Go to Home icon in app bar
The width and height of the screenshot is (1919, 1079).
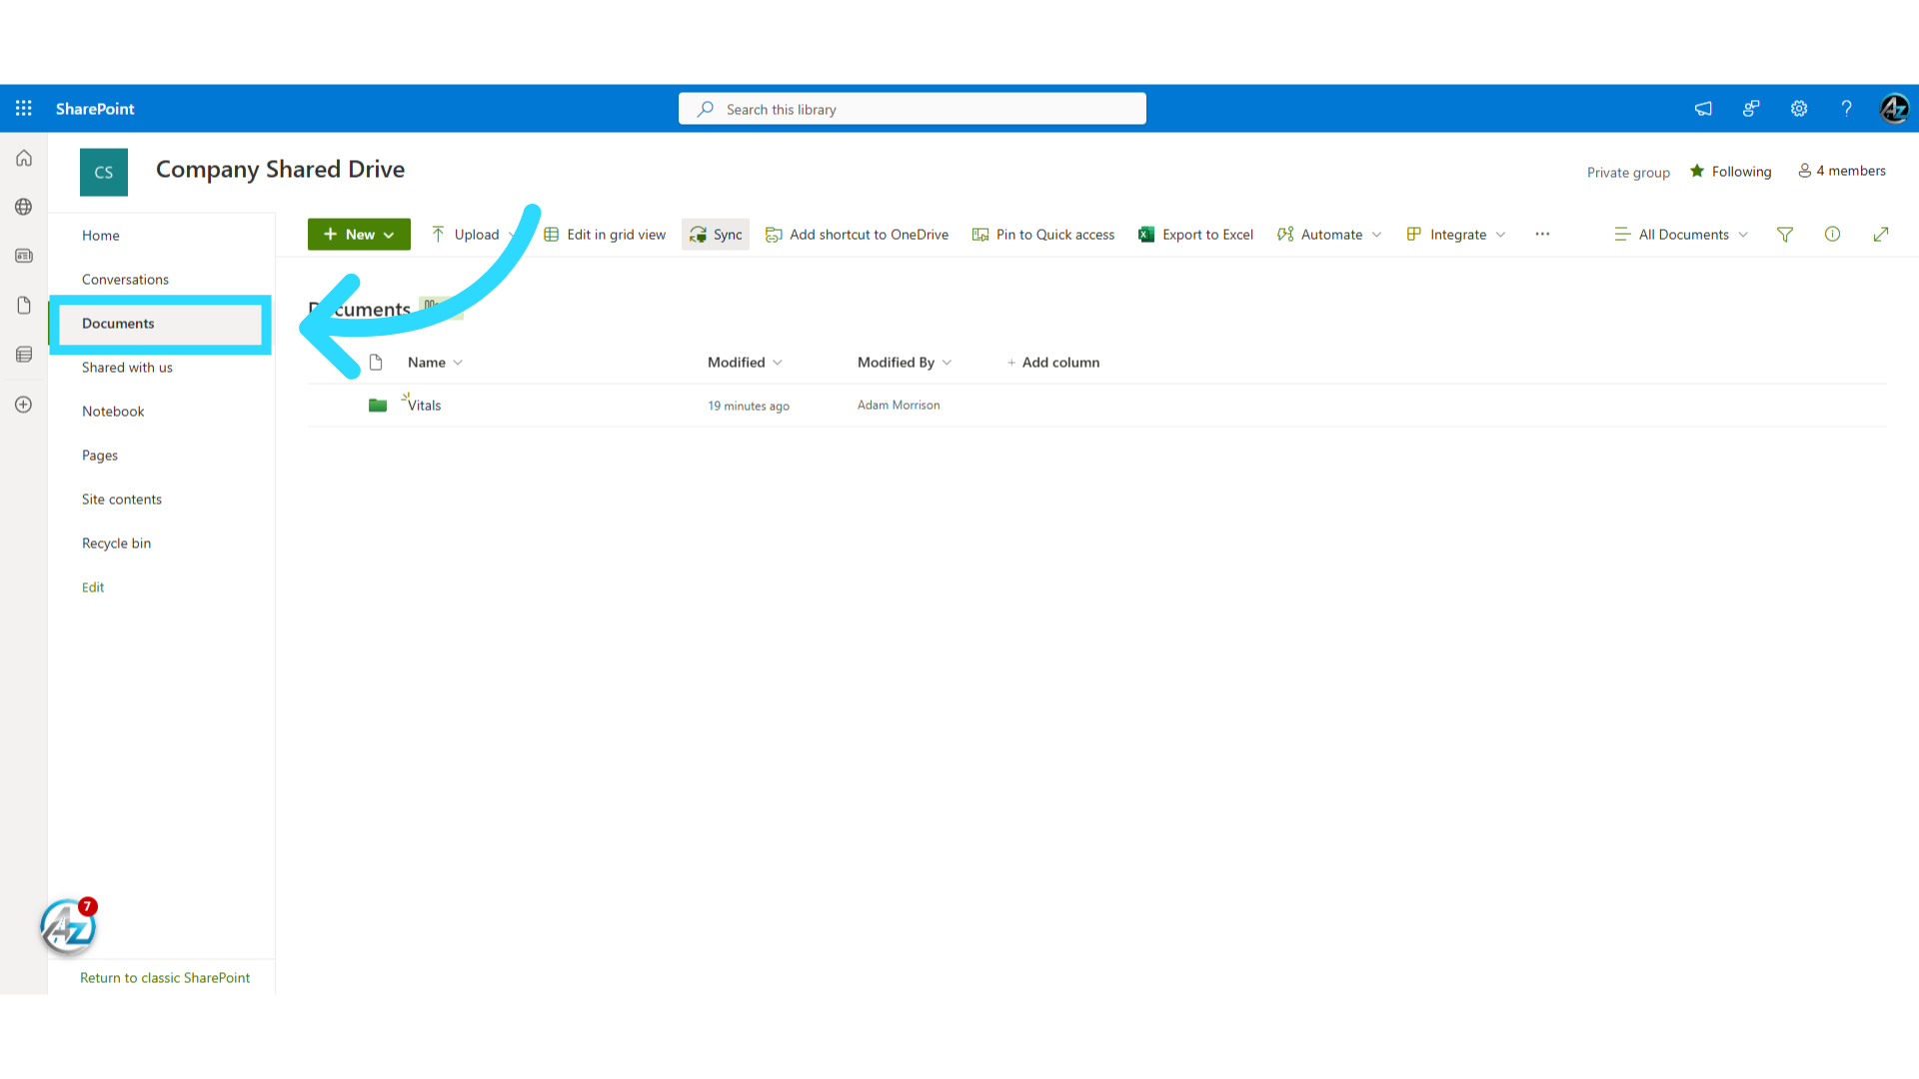click(24, 158)
